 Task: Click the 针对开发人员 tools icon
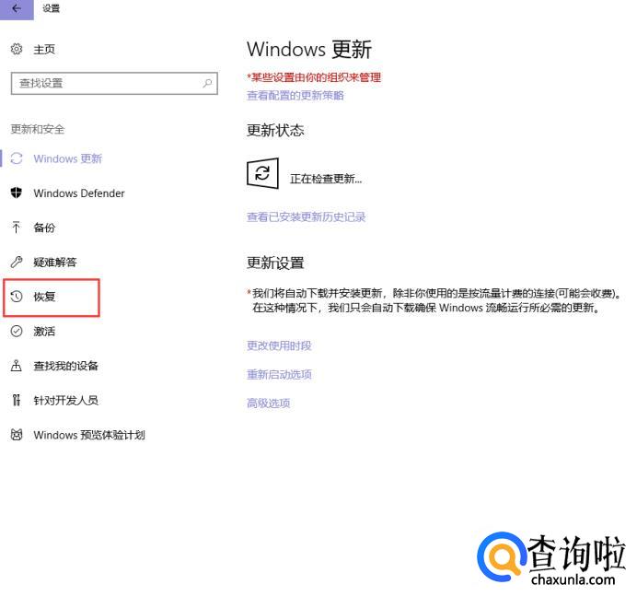click(x=17, y=400)
